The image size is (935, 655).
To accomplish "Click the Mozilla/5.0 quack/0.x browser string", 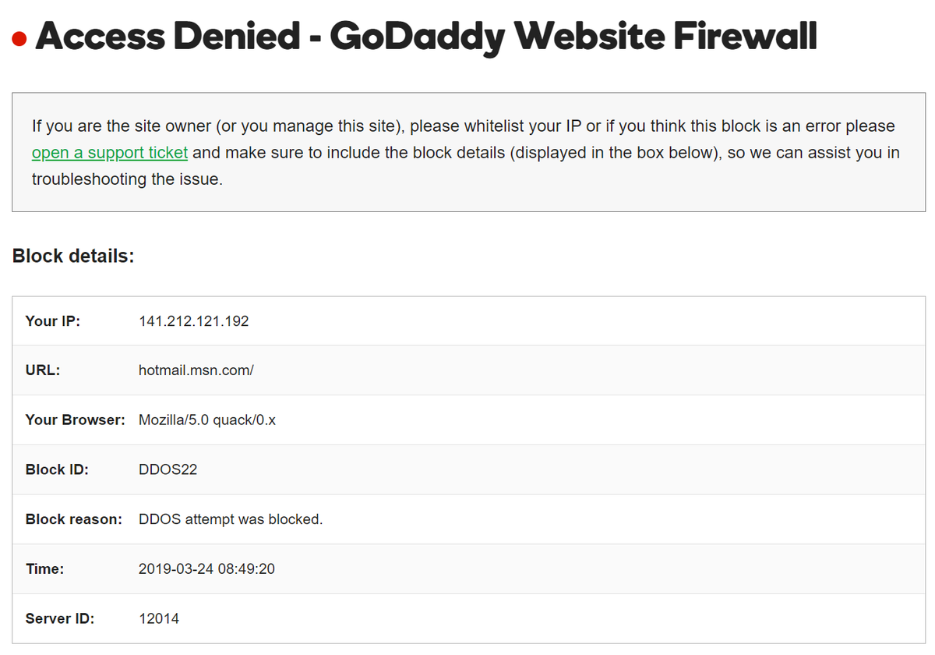I will click(206, 420).
